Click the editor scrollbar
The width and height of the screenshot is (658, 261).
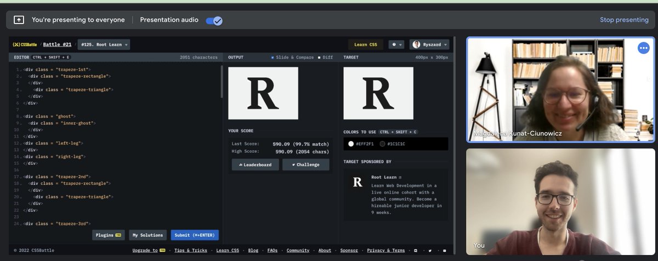[222, 82]
